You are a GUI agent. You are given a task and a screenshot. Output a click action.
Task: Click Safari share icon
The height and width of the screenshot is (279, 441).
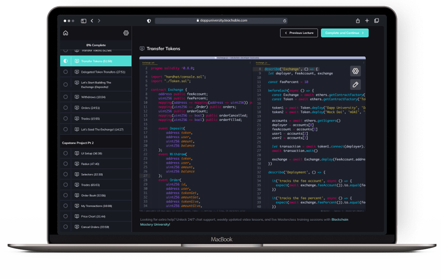[358, 21]
